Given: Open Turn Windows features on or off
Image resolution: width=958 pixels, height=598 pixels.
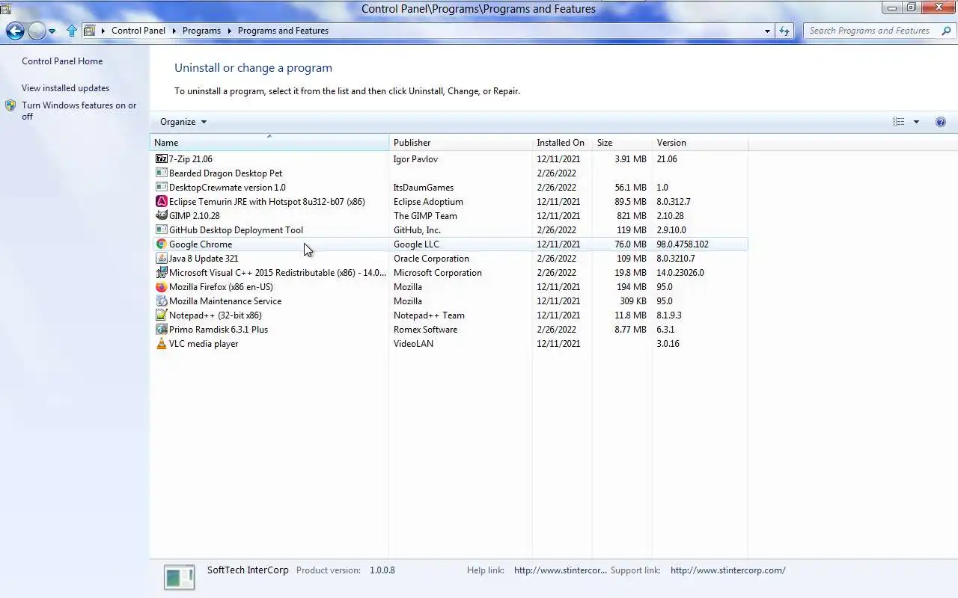Looking at the screenshot, I should point(79,111).
